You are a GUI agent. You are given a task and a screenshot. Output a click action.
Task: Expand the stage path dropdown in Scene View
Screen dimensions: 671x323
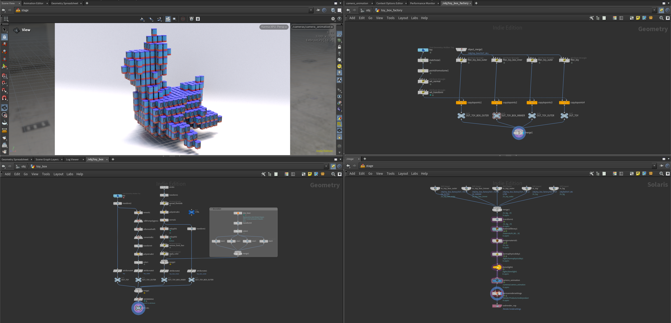point(311,10)
